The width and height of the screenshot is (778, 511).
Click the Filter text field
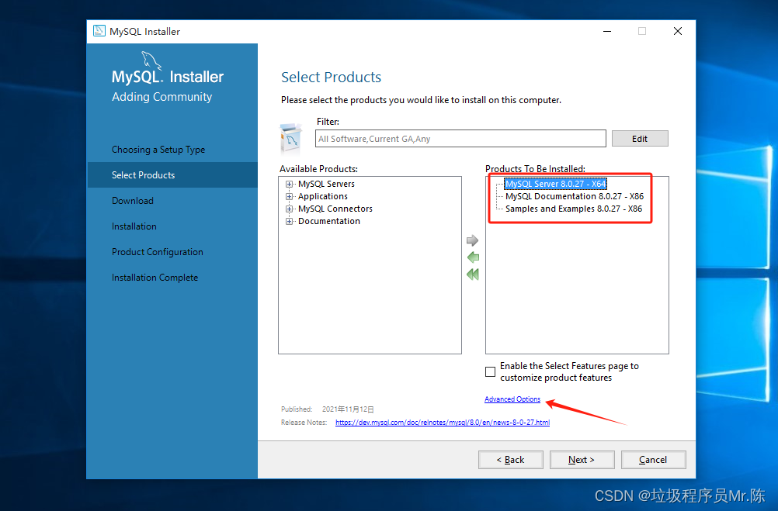click(460, 139)
